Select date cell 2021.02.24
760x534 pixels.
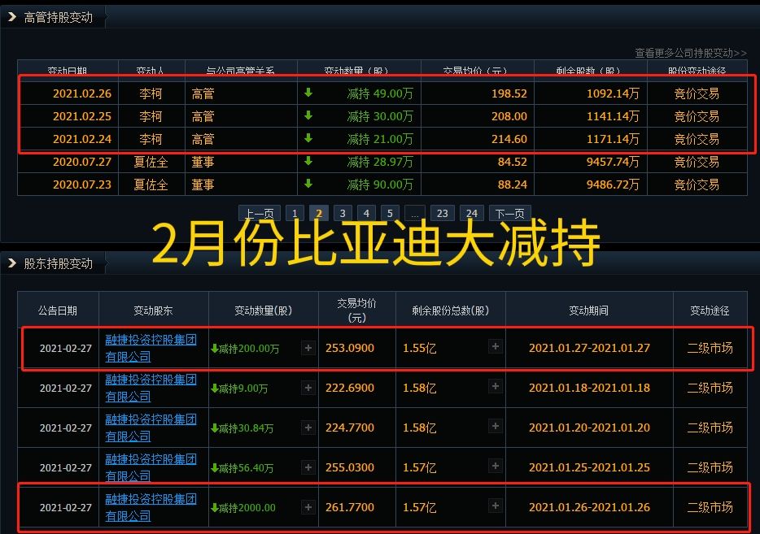82,139
